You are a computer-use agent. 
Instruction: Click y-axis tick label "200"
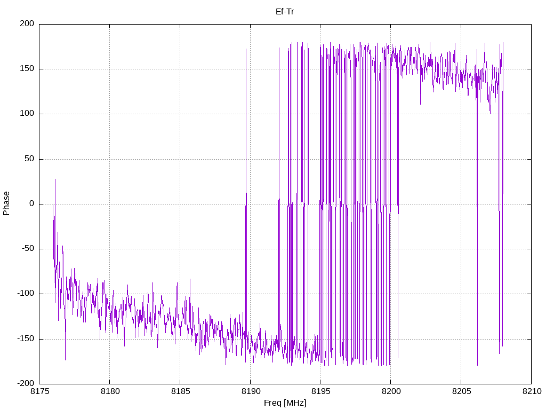27,23
